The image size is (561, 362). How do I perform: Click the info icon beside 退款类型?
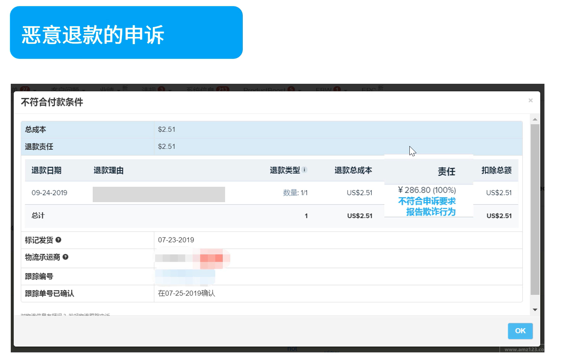pyautogui.click(x=304, y=169)
